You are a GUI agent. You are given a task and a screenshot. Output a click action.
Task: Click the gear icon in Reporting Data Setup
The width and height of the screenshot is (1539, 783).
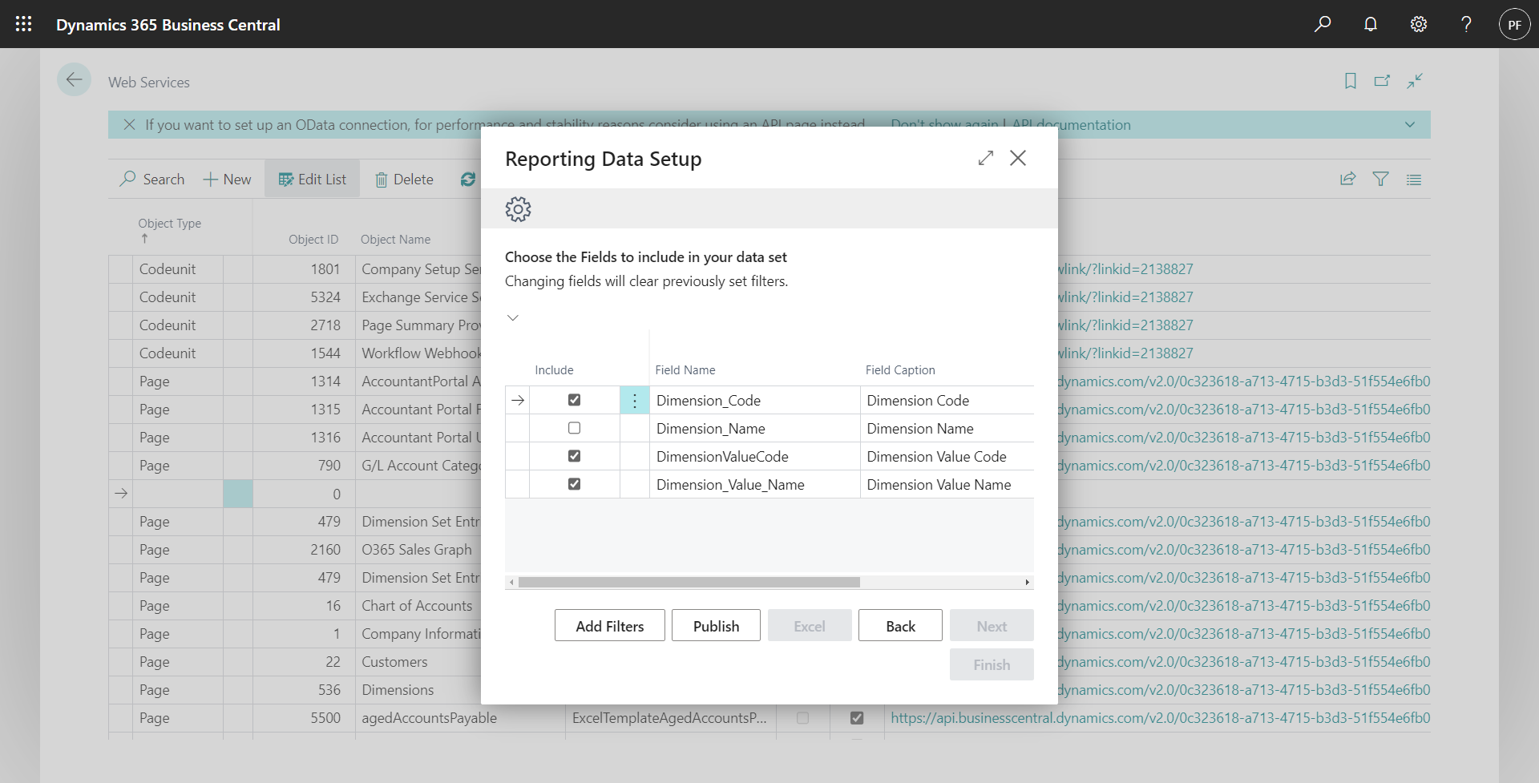pos(518,209)
